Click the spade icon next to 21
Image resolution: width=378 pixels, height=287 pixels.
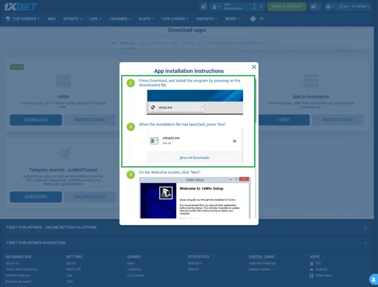click(253, 18)
